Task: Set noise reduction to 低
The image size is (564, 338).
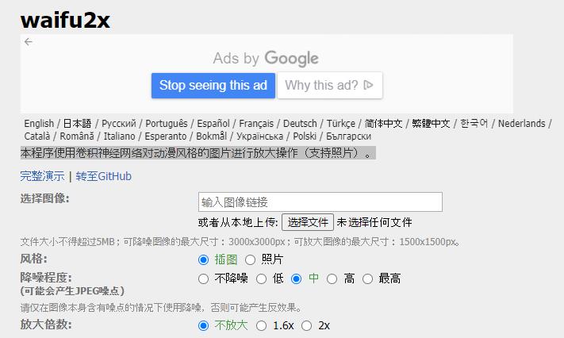Action: point(261,278)
